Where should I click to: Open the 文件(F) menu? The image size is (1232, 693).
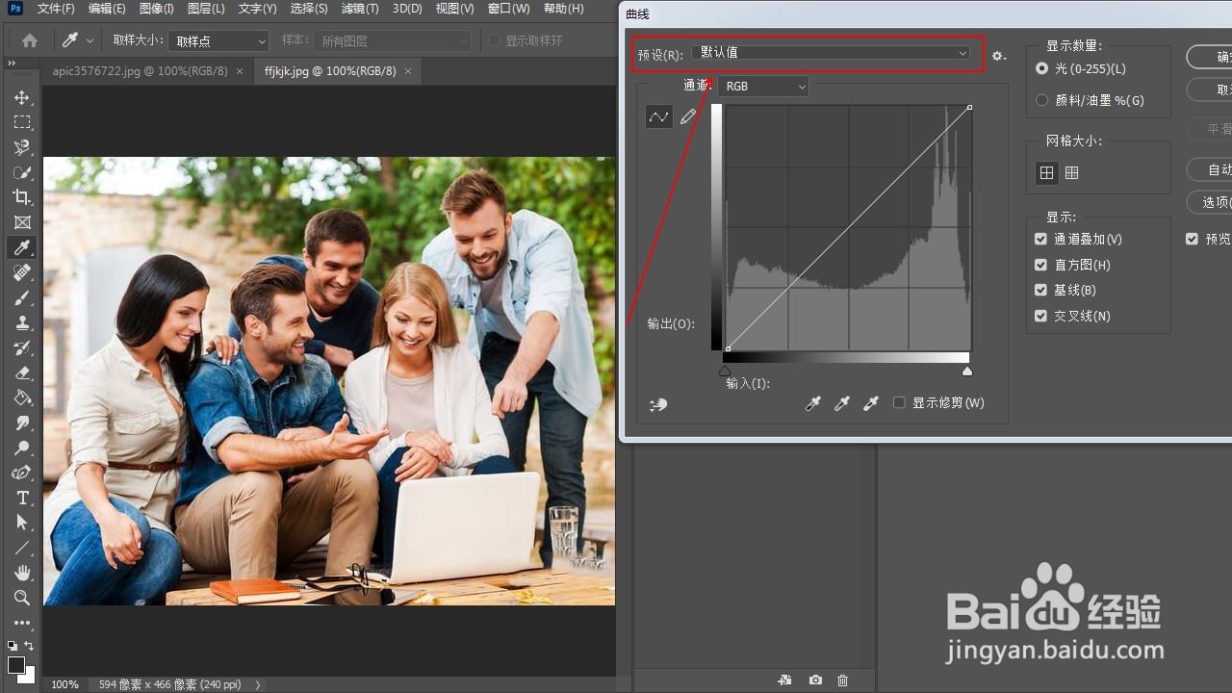pos(56,9)
